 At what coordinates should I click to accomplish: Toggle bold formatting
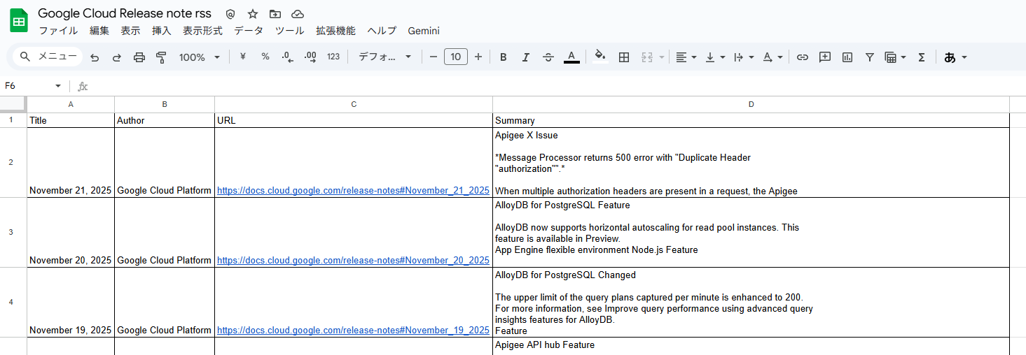coord(503,57)
